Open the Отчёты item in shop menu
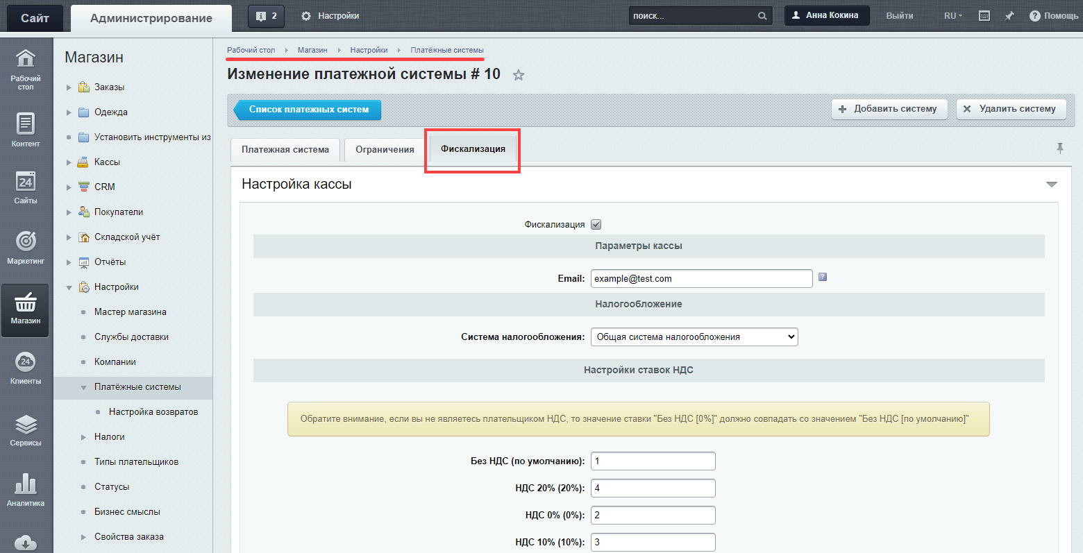Viewport: 1083px width, 553px height. tap(110, 262)
